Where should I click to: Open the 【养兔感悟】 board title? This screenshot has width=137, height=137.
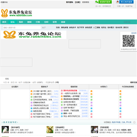[60, 127]
